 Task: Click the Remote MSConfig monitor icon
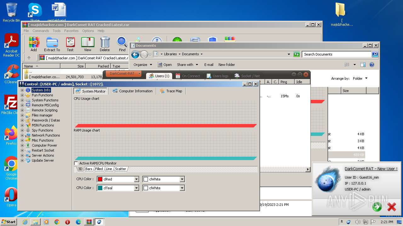(28, 105)
